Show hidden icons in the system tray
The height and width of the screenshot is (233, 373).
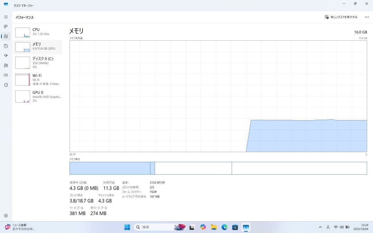[x=320, y=227]
